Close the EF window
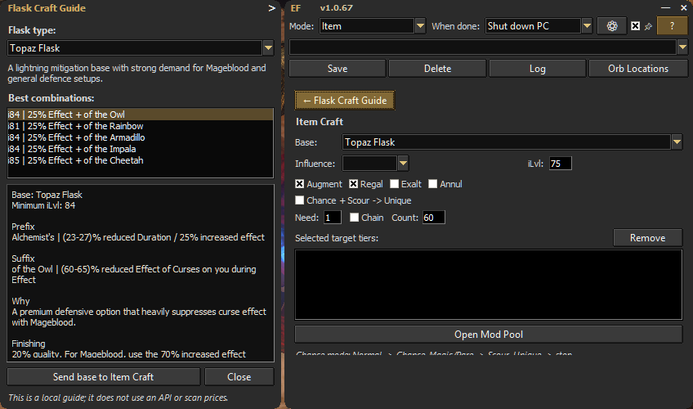 click(x=683, y=8)
